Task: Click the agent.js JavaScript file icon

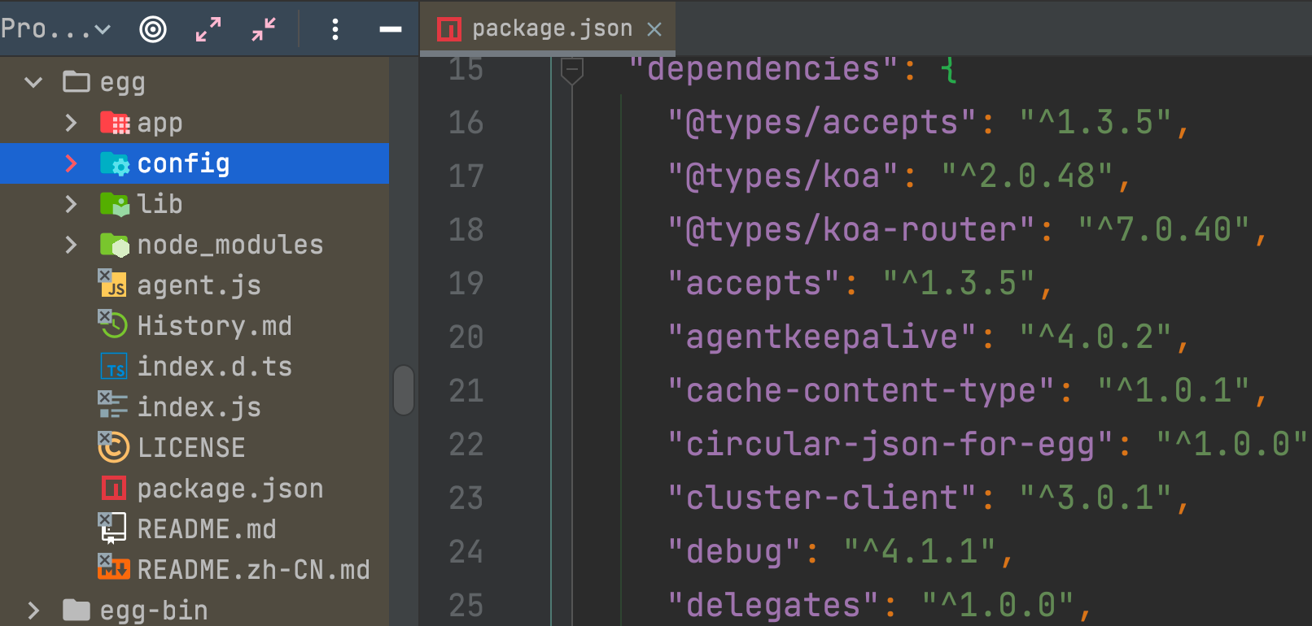Action: (113, 285)
